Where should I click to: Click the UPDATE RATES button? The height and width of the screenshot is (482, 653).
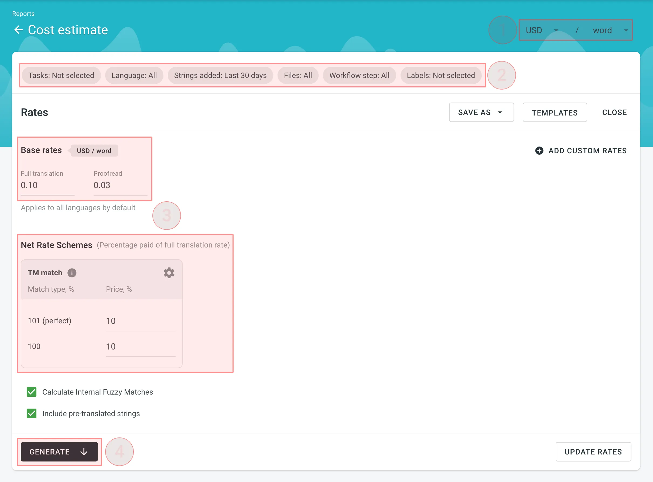[x=593, y=452]
